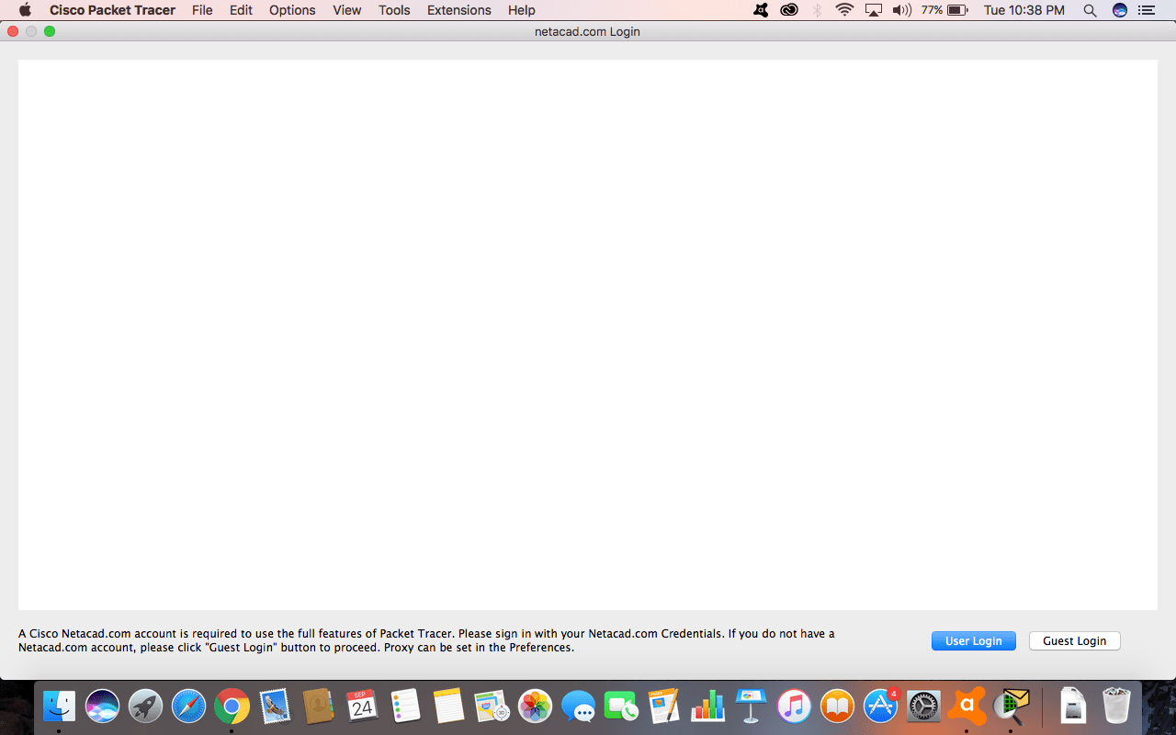Launch Siri from the Dock
The image size is (1176, 735).
[102, 706]
